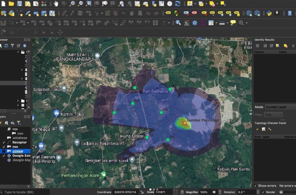Click the EPSG CRS button
296x195 pixels.
(x=287, y=192)
